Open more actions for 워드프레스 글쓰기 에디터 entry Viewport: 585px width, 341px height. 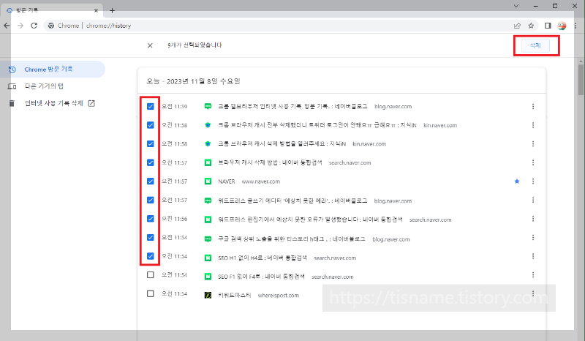pyautogui.click(x=533, y=201)
